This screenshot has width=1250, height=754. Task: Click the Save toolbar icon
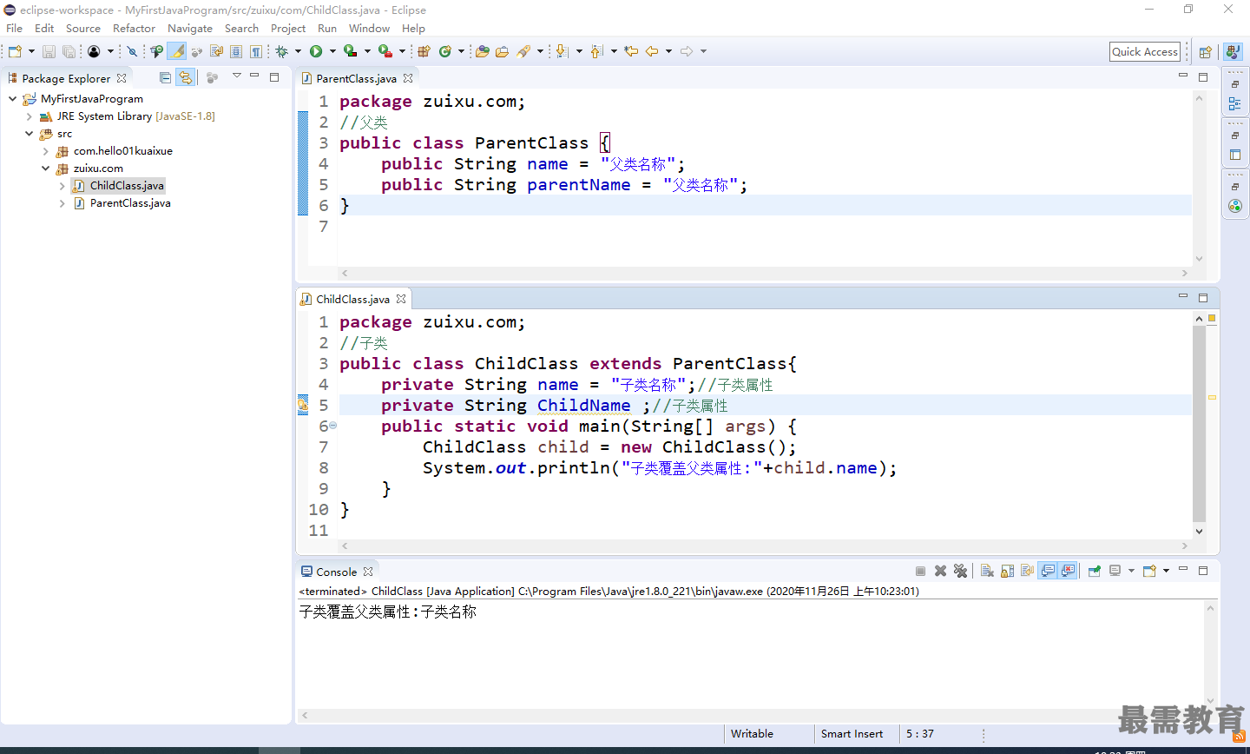click(49, 51)
